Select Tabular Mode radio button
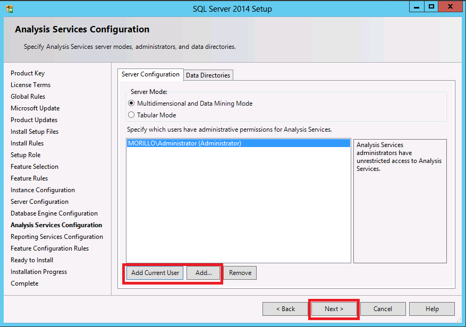Screen dimensions: 466x327 click(131, 115)
